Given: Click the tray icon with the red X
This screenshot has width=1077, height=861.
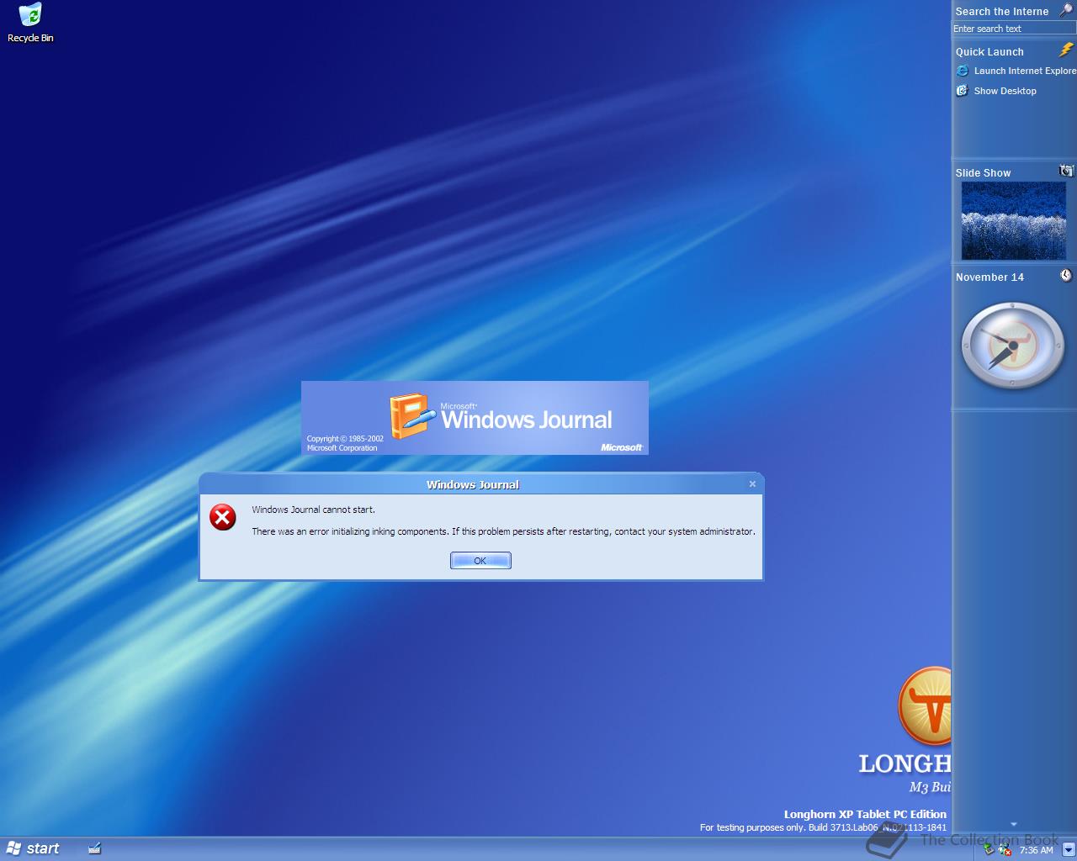Looking at the screenshot, I should point(1005,850).
